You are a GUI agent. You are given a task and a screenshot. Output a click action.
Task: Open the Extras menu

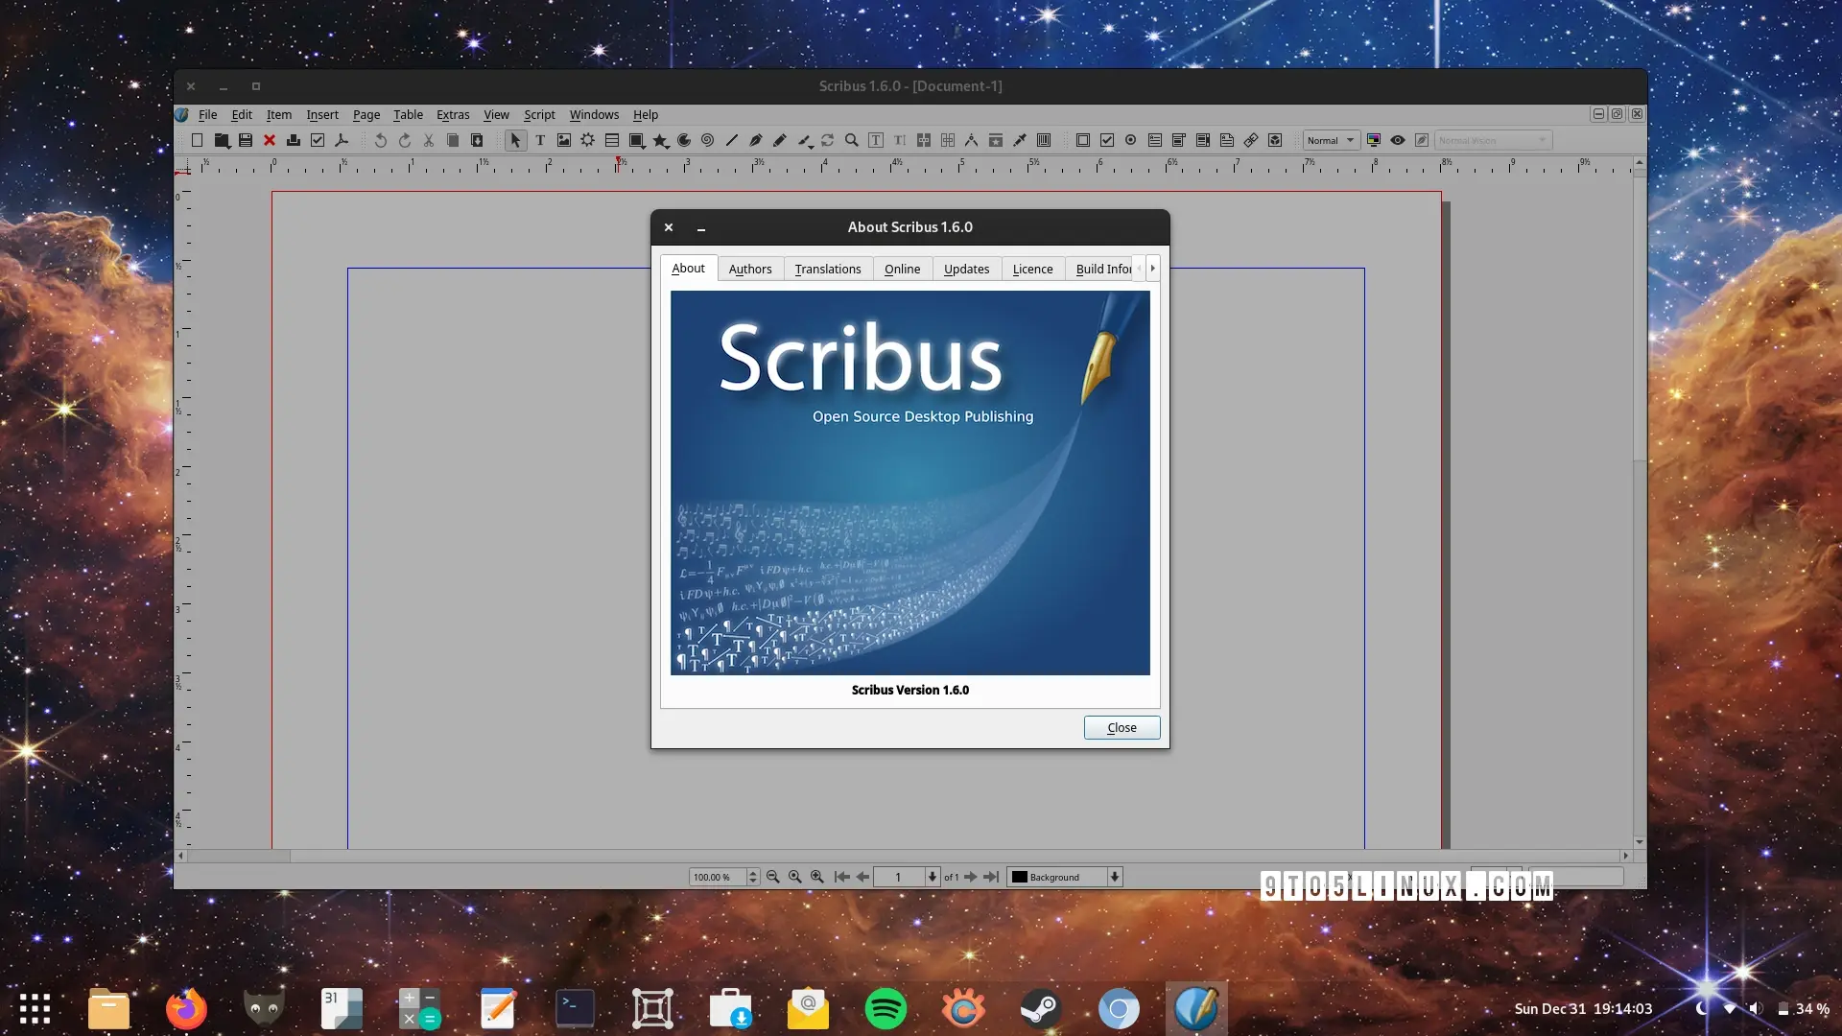pyautogui.click(x=453, y=114)
